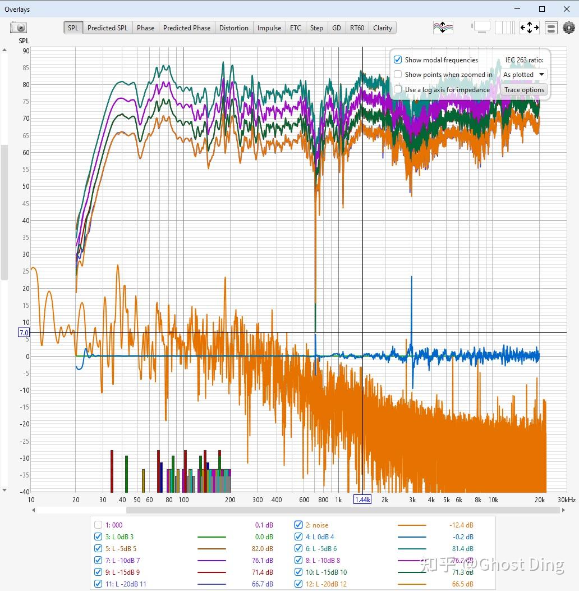
Task: Open the IEC 263 ratio dropdown
Action: (x=523, y=74)
